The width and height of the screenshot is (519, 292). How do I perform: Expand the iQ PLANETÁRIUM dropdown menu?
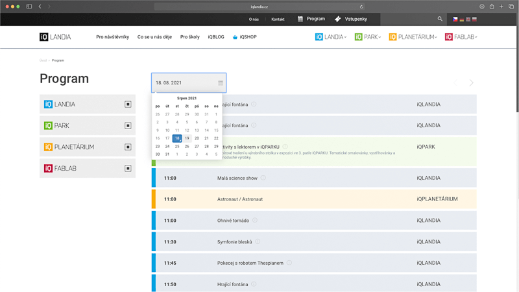point(413,37)
